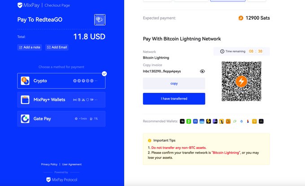Choose MixPay+ Wallets payment method
The height and width of the screenshot is (186, 305).
61,99
